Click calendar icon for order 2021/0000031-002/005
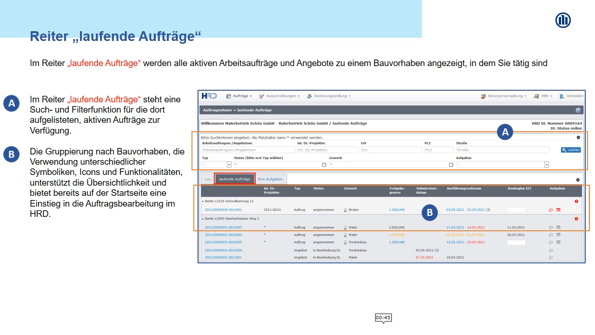Screen dimensions: 595x335 tap(558, 242)
